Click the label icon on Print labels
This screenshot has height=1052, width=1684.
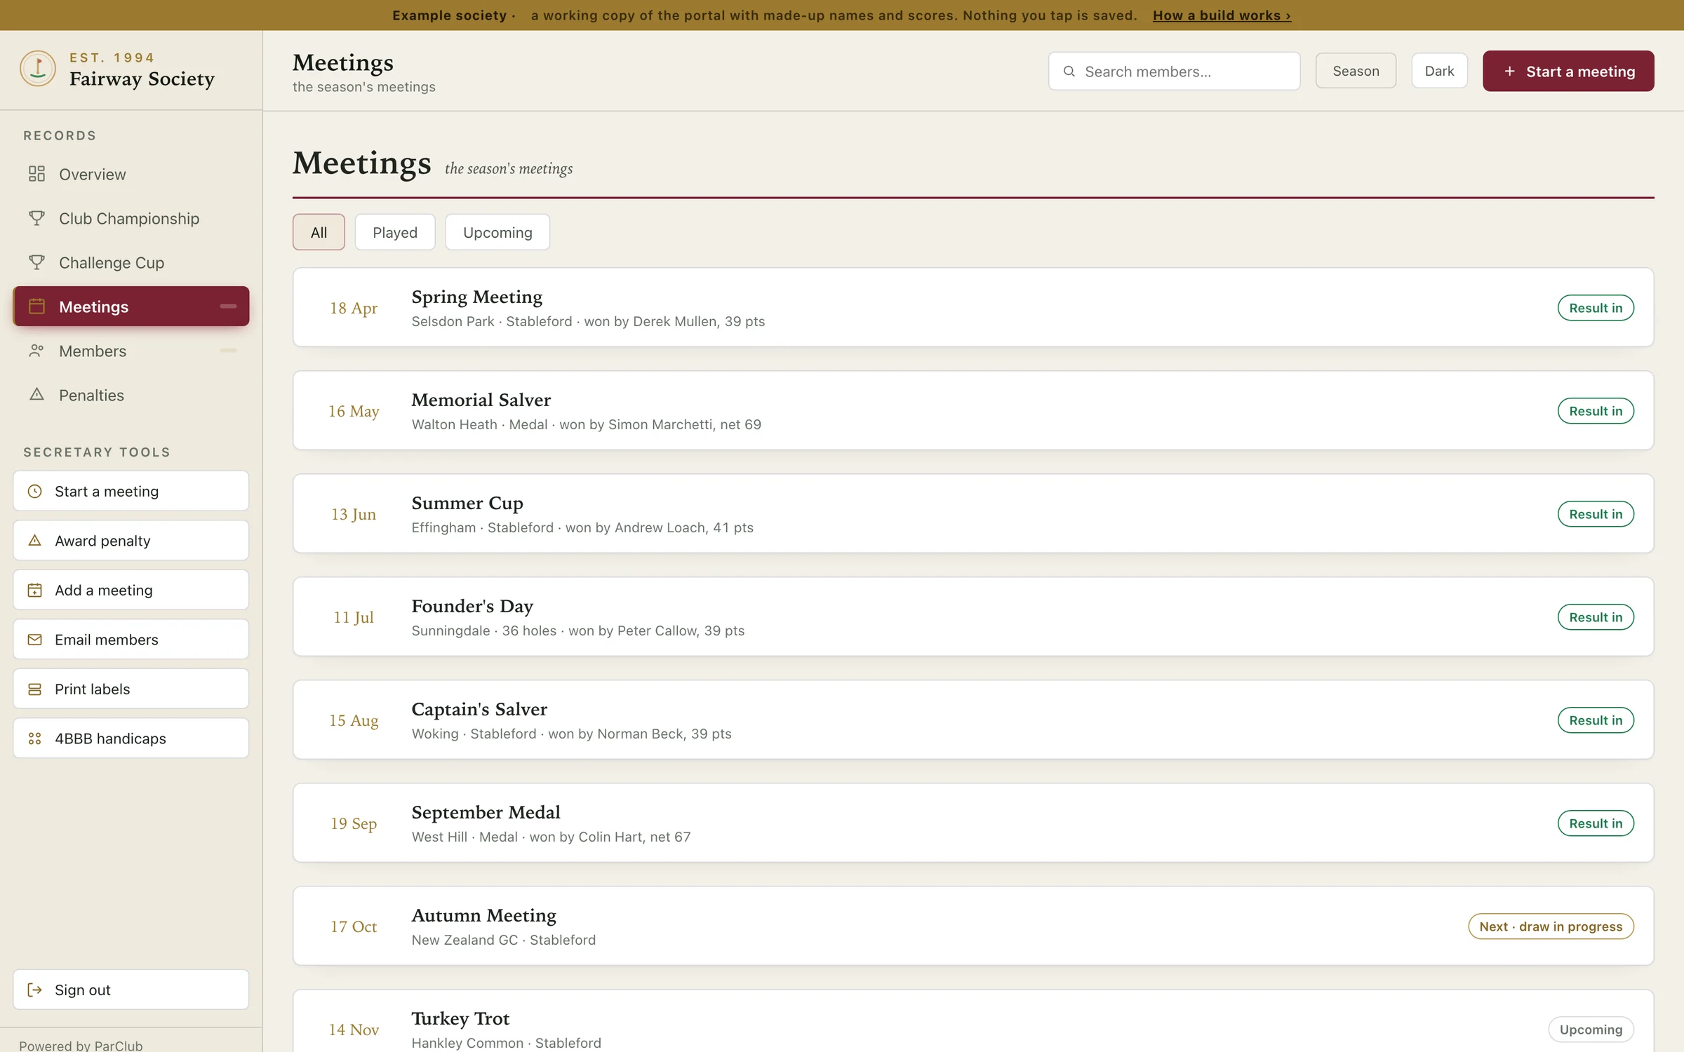click(34, 689)
